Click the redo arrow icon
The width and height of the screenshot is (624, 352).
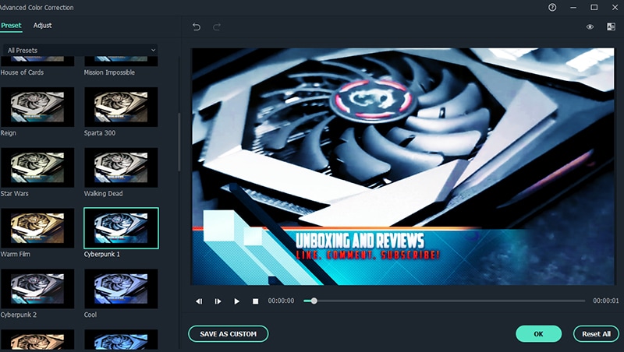tap(217, 26)
